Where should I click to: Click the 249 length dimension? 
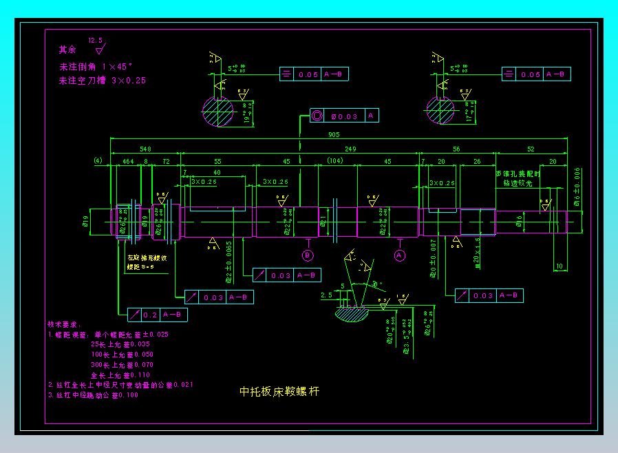point(350,149)
